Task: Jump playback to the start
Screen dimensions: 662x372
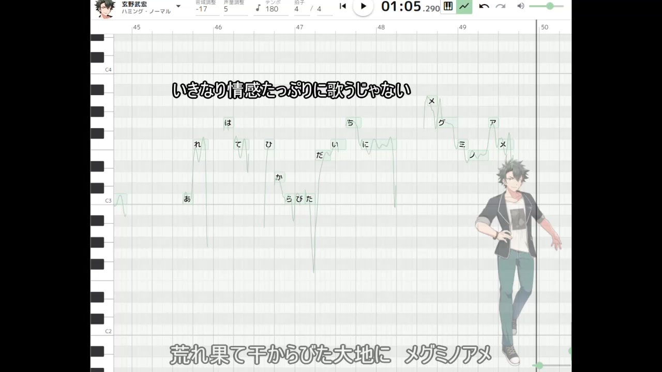Action: [x=342, y=6]
